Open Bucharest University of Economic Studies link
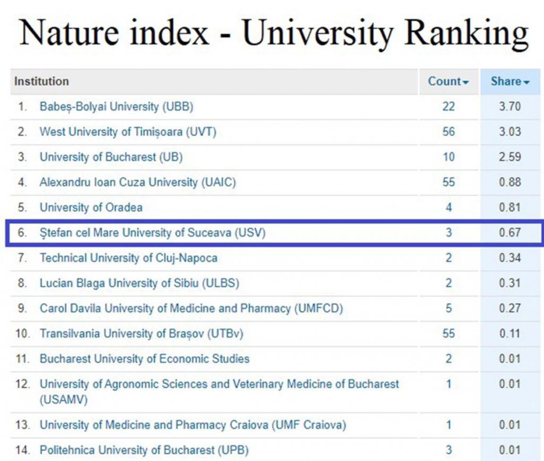The image size is (544, 461). pyautogui.click(x=144, y=359)
